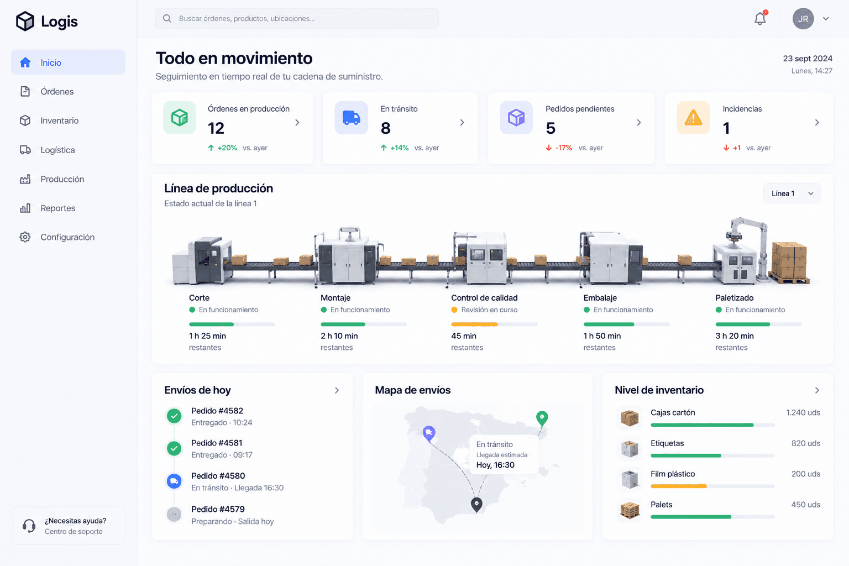Open the Línea 1 dropdown selector

point(792,193)
